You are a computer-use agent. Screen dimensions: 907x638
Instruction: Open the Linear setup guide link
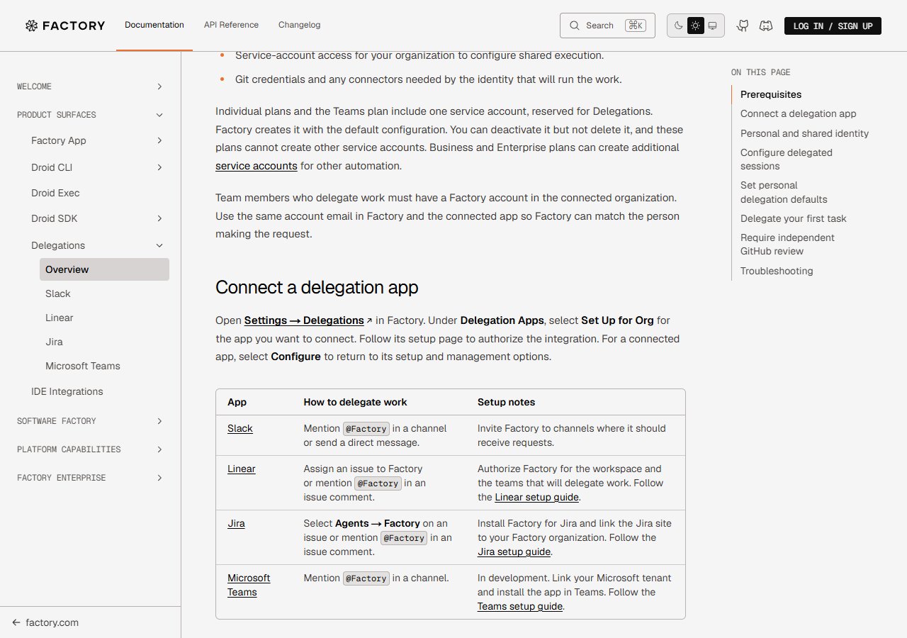click(537, 497)
